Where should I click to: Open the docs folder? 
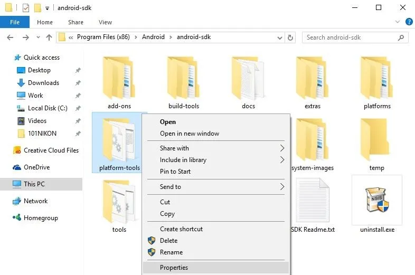pos(248,82)
